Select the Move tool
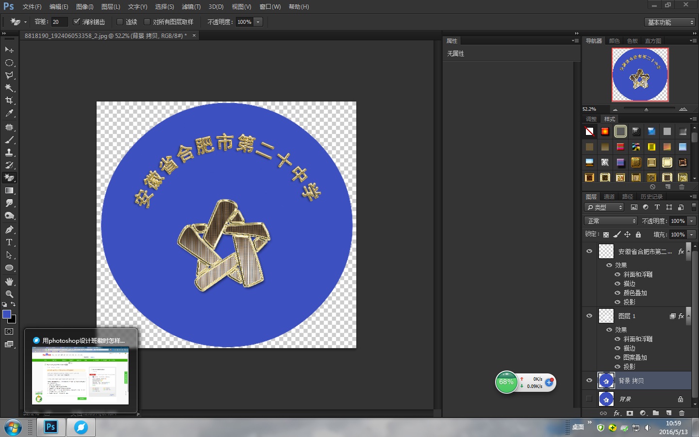The width and height of the screenshot is (699, 437). [9, 50]
